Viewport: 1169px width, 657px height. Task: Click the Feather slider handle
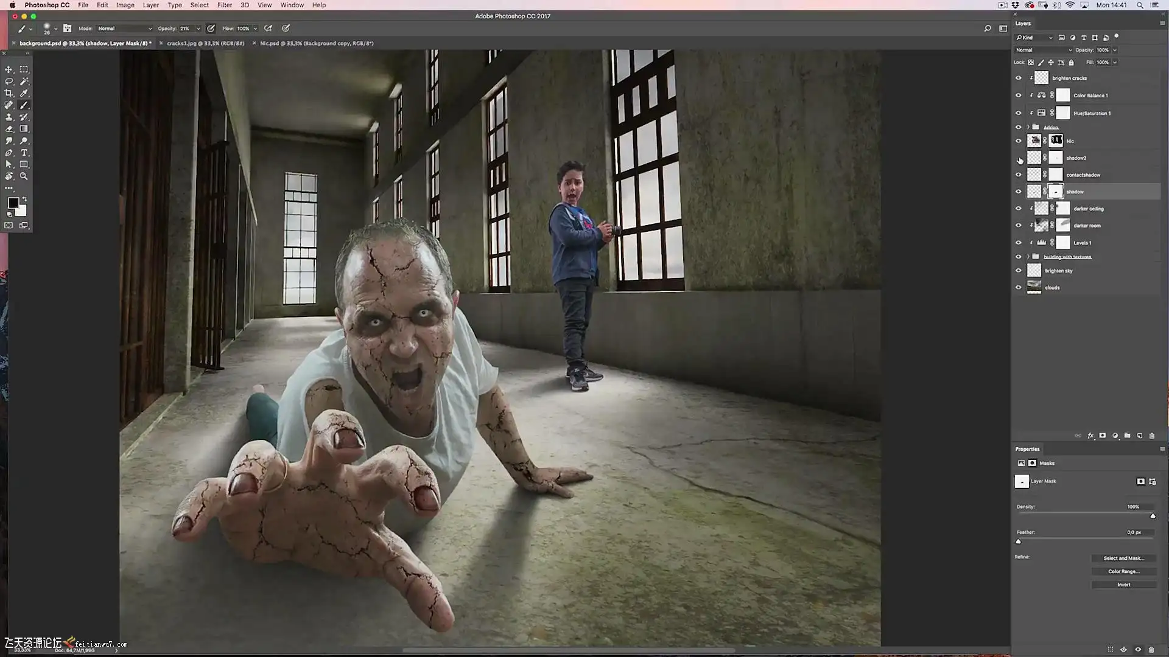1019,541
